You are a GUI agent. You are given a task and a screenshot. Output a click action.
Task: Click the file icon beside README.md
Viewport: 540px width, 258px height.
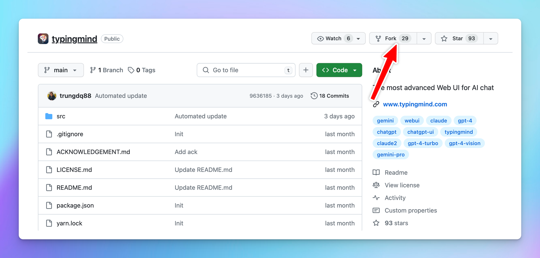point(49,188)
